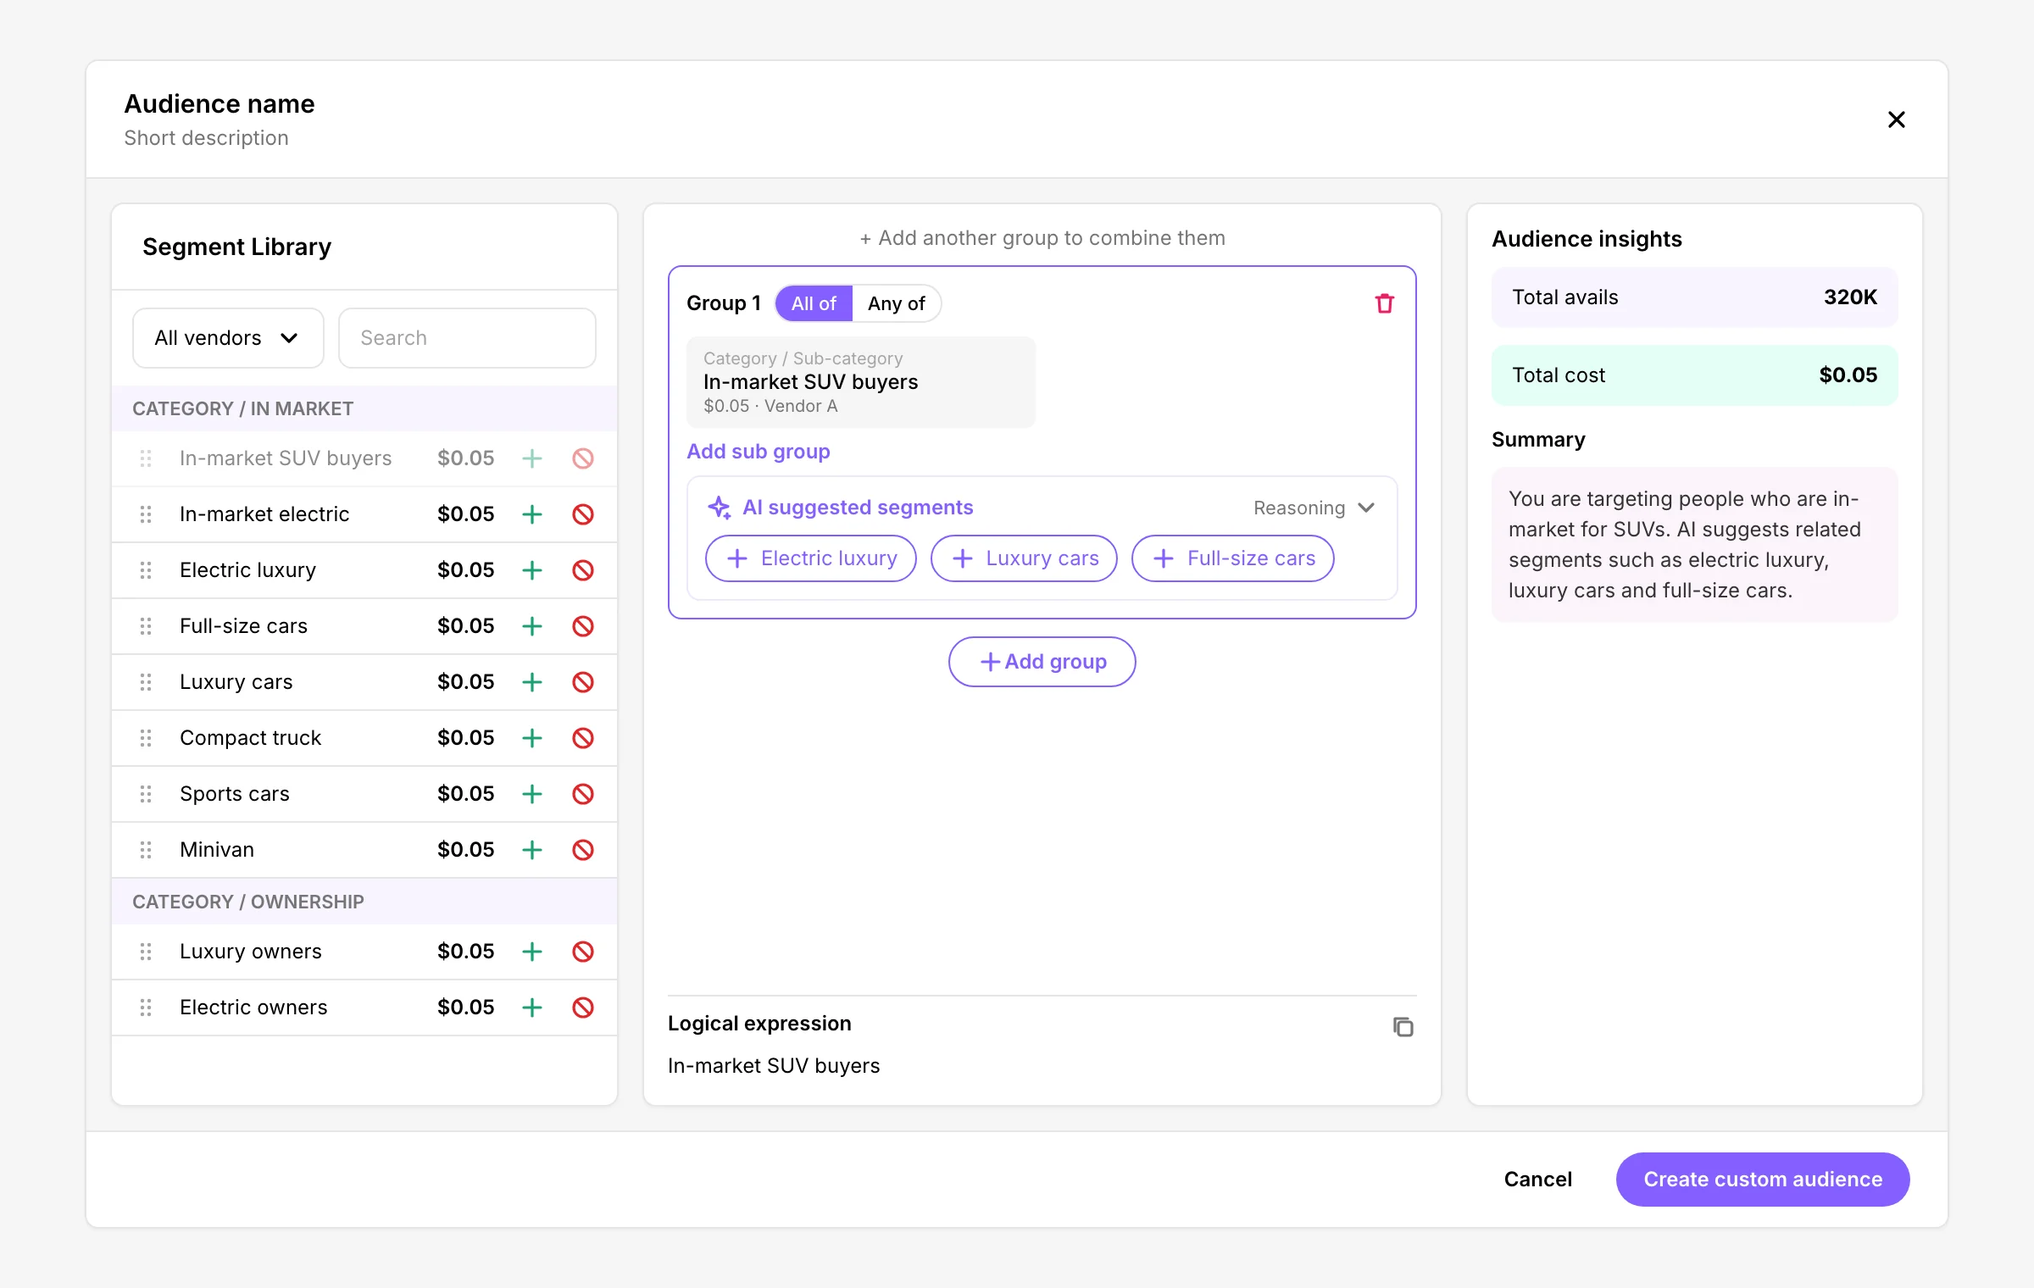Add Compact truck segment
This screenshot has height=1288, width=2034.
pos(532,738)
